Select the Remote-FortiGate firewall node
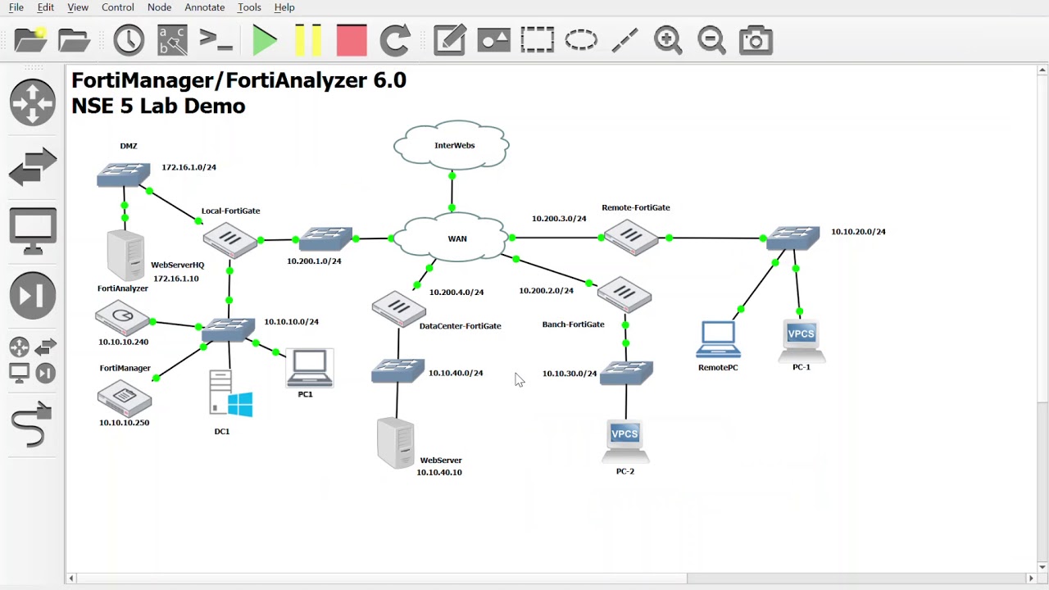Image resolution: width=1049 pixels, height=590 pixels. [632, 238]
